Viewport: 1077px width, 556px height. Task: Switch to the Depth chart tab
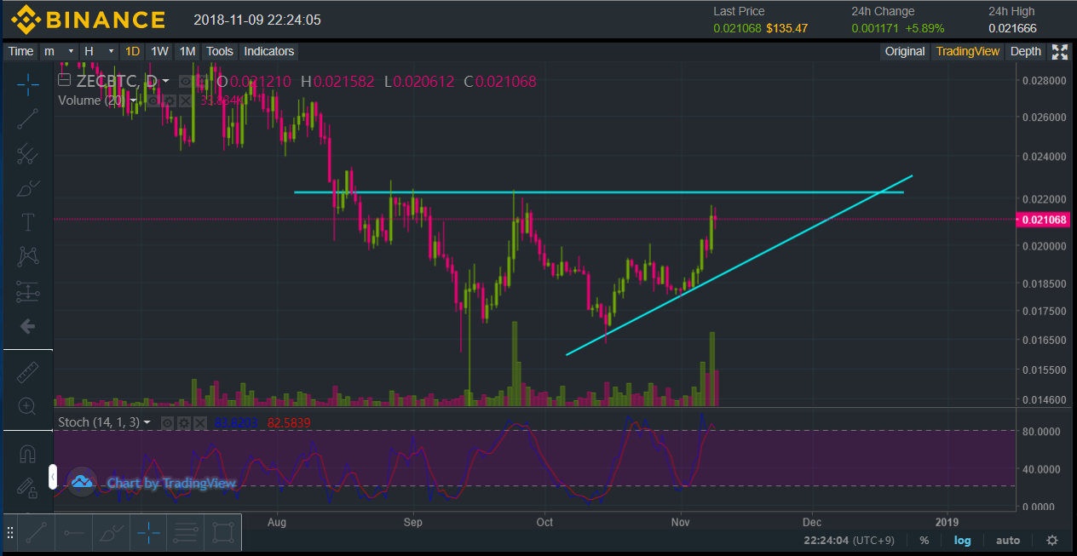[1025, 51]
